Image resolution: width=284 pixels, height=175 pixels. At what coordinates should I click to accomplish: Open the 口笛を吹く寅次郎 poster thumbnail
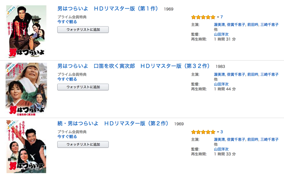pos(26,89)
